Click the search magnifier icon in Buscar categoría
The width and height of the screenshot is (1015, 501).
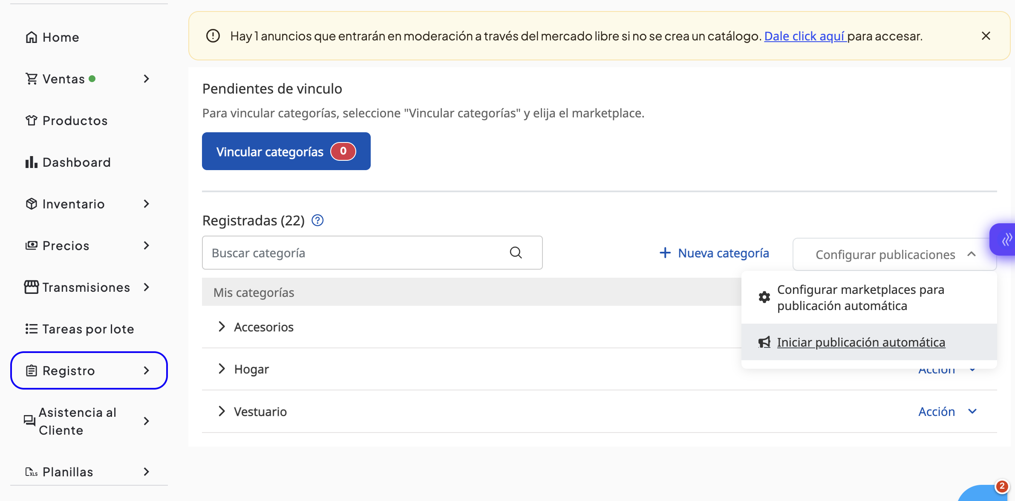point(516,253)
